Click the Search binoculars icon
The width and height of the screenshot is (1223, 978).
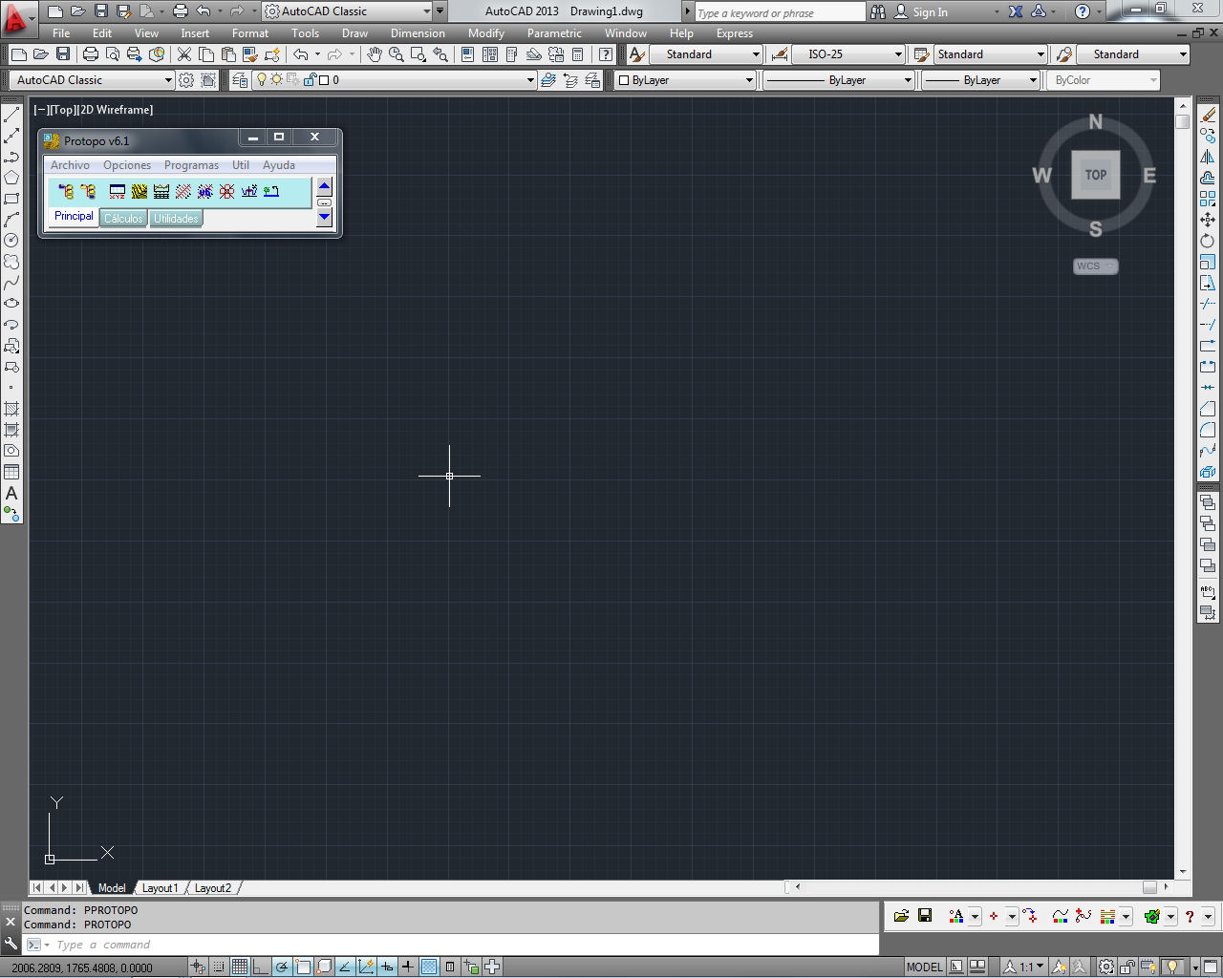(878, 11)
